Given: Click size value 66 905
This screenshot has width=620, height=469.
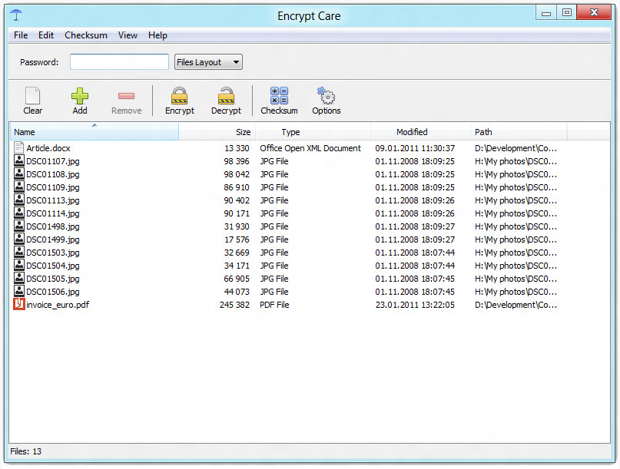Looking at the screenshot, I should (237, 279).
